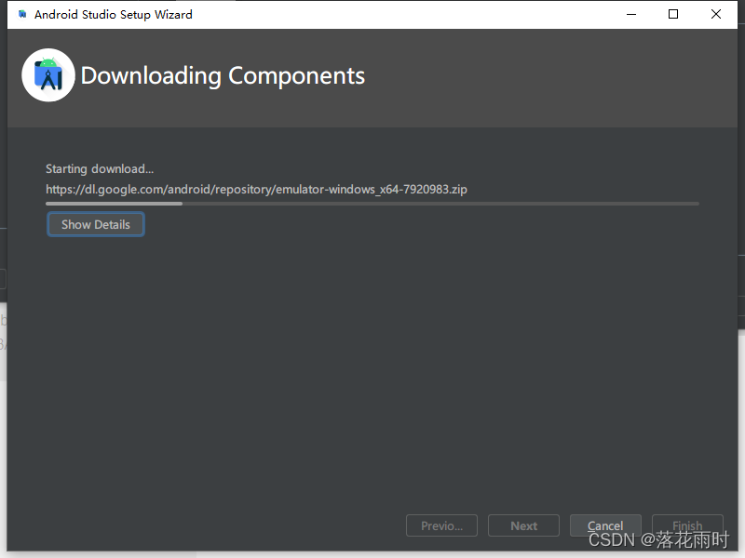This screenshot has height=558, width=745.
Task: Click the Show Details button
Action: 96,224
